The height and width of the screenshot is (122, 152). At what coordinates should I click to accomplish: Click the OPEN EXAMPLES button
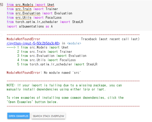(x=18, y=116)
